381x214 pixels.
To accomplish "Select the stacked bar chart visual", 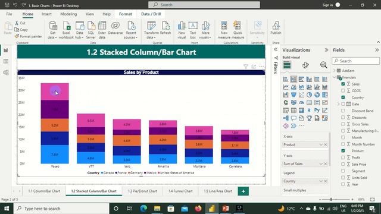I will (x=286, y=79).
